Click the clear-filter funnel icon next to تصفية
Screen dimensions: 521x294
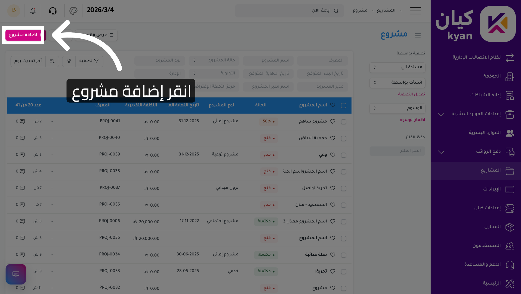[x=69, y=61]
